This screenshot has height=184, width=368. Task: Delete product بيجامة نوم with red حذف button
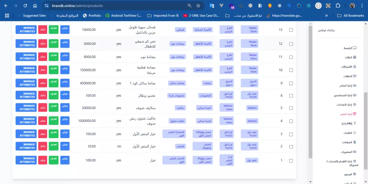click(43, 57)
